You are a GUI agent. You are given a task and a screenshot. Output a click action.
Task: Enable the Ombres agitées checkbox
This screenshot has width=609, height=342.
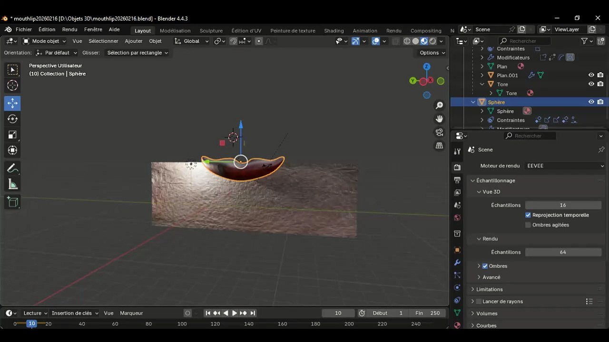(x=528, y=225)
